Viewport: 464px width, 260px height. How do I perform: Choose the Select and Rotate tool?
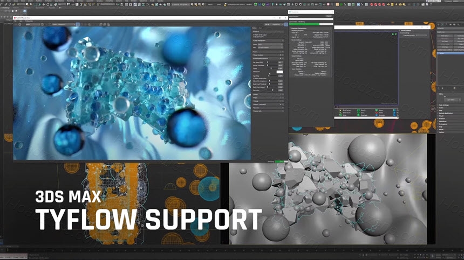(x=47, y=4)
